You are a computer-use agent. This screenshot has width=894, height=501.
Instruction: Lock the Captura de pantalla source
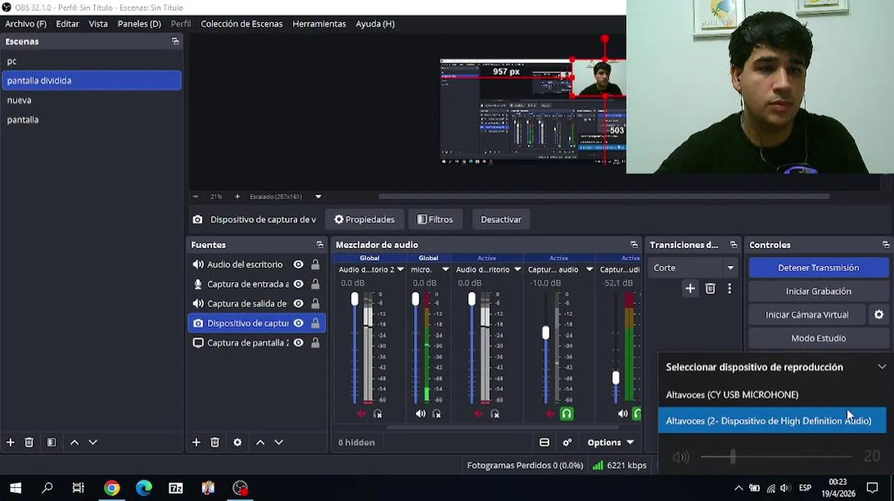[315, 342]
